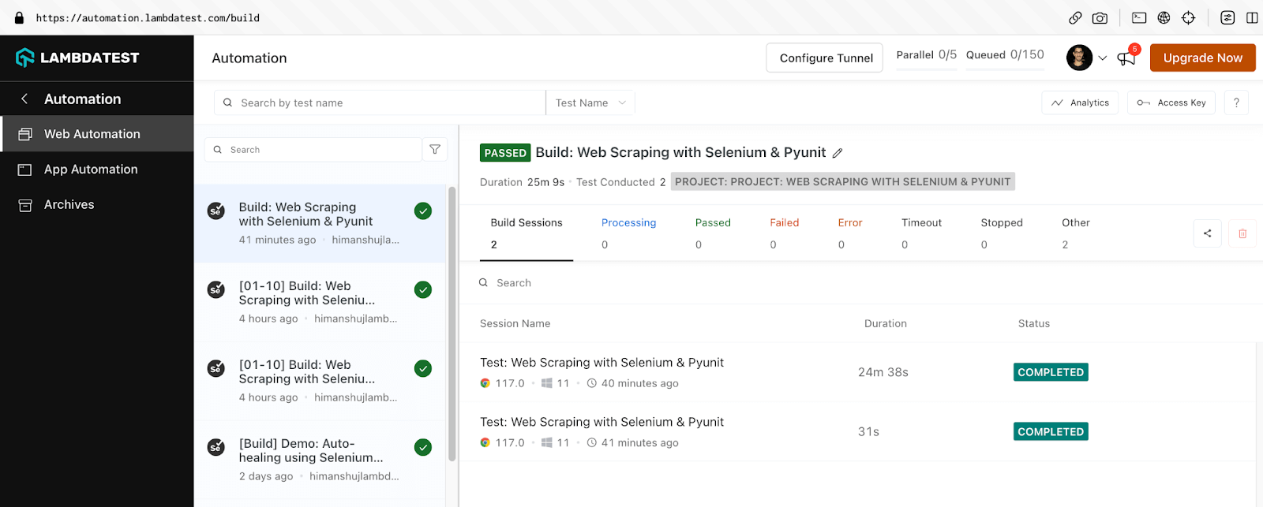Click the question mark help icon
This screenshot has width=1263, height=507.
tap(1236, 103)
